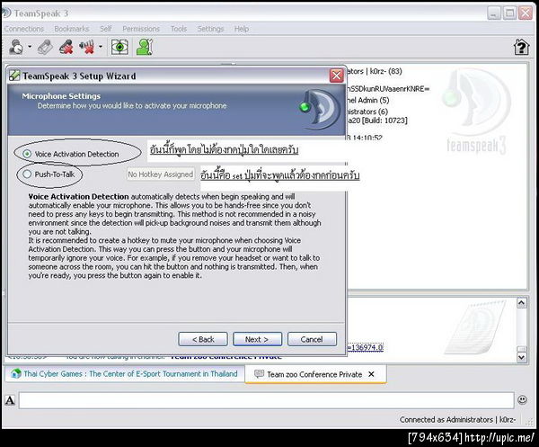
Task: Close the TeamSpeak 3 main window
Action: pos(526,13)
